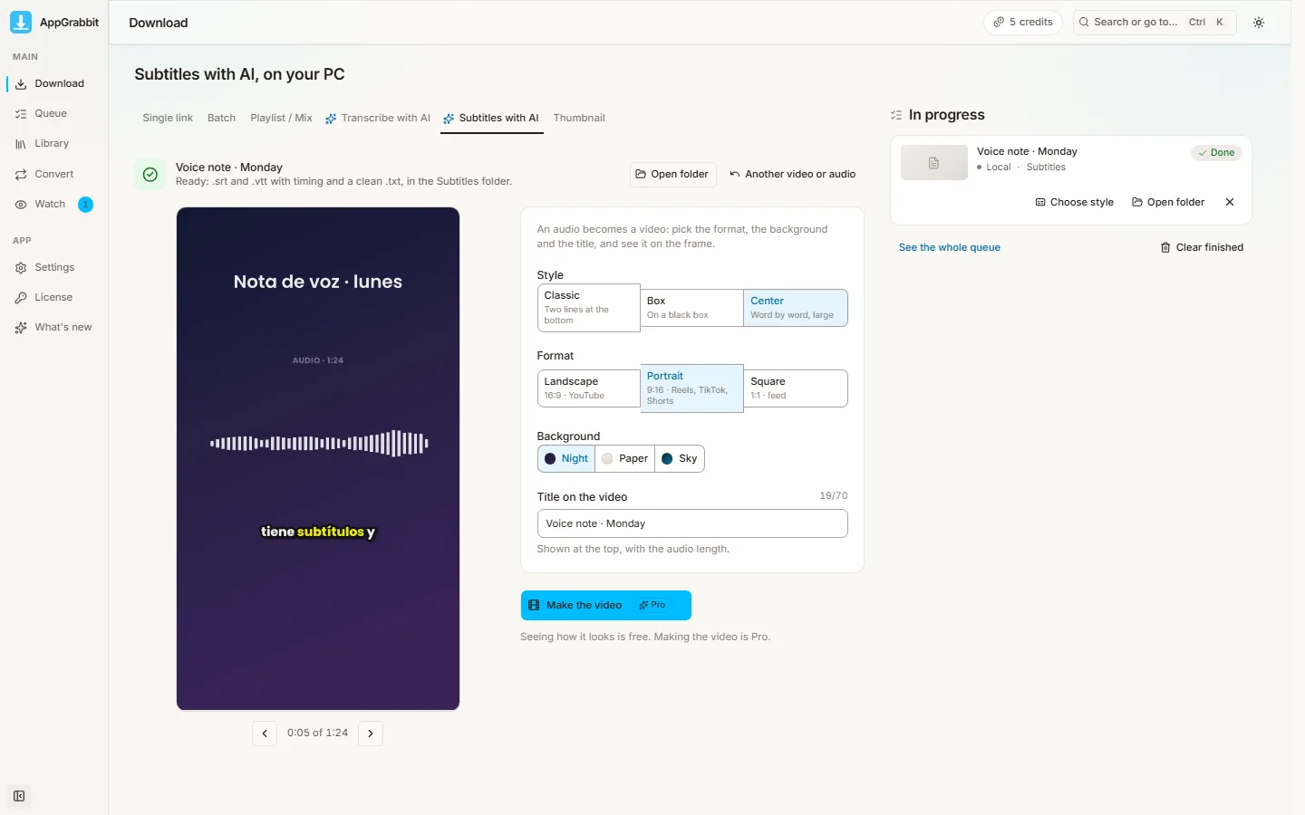1305x815 pixels.
Task: Go to the Library page
Action: pos(54,143)
